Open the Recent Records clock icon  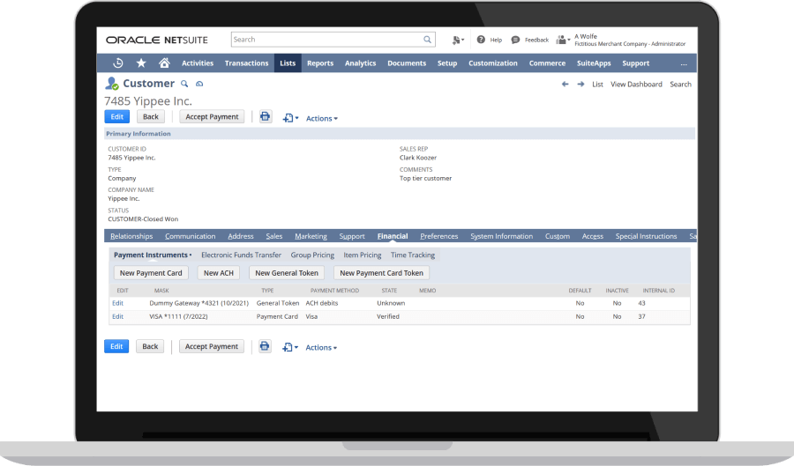point(118,63)
